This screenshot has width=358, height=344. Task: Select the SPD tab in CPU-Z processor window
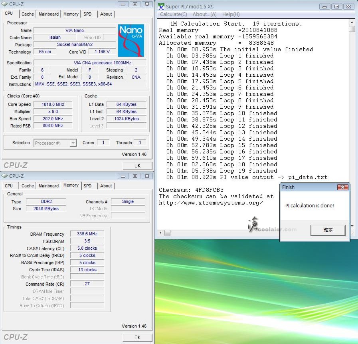pyautogui.click(x=87, y=14)
